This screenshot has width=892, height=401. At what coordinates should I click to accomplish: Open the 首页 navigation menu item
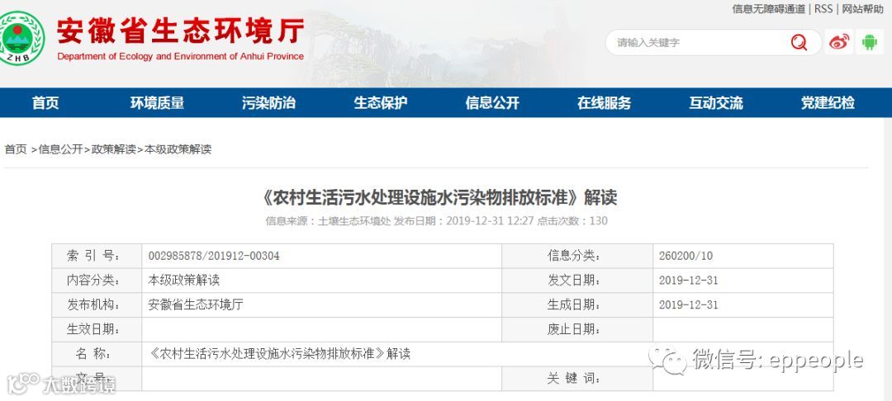tap(45, 103)
